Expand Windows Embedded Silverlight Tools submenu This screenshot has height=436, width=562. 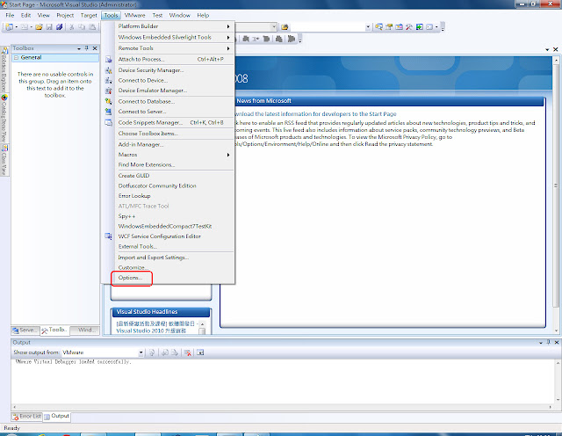tap(228, 37)
